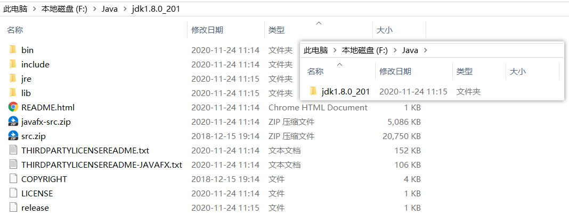
Task: Sort by 类型 column in main window
Action: [x=277, y=30]
